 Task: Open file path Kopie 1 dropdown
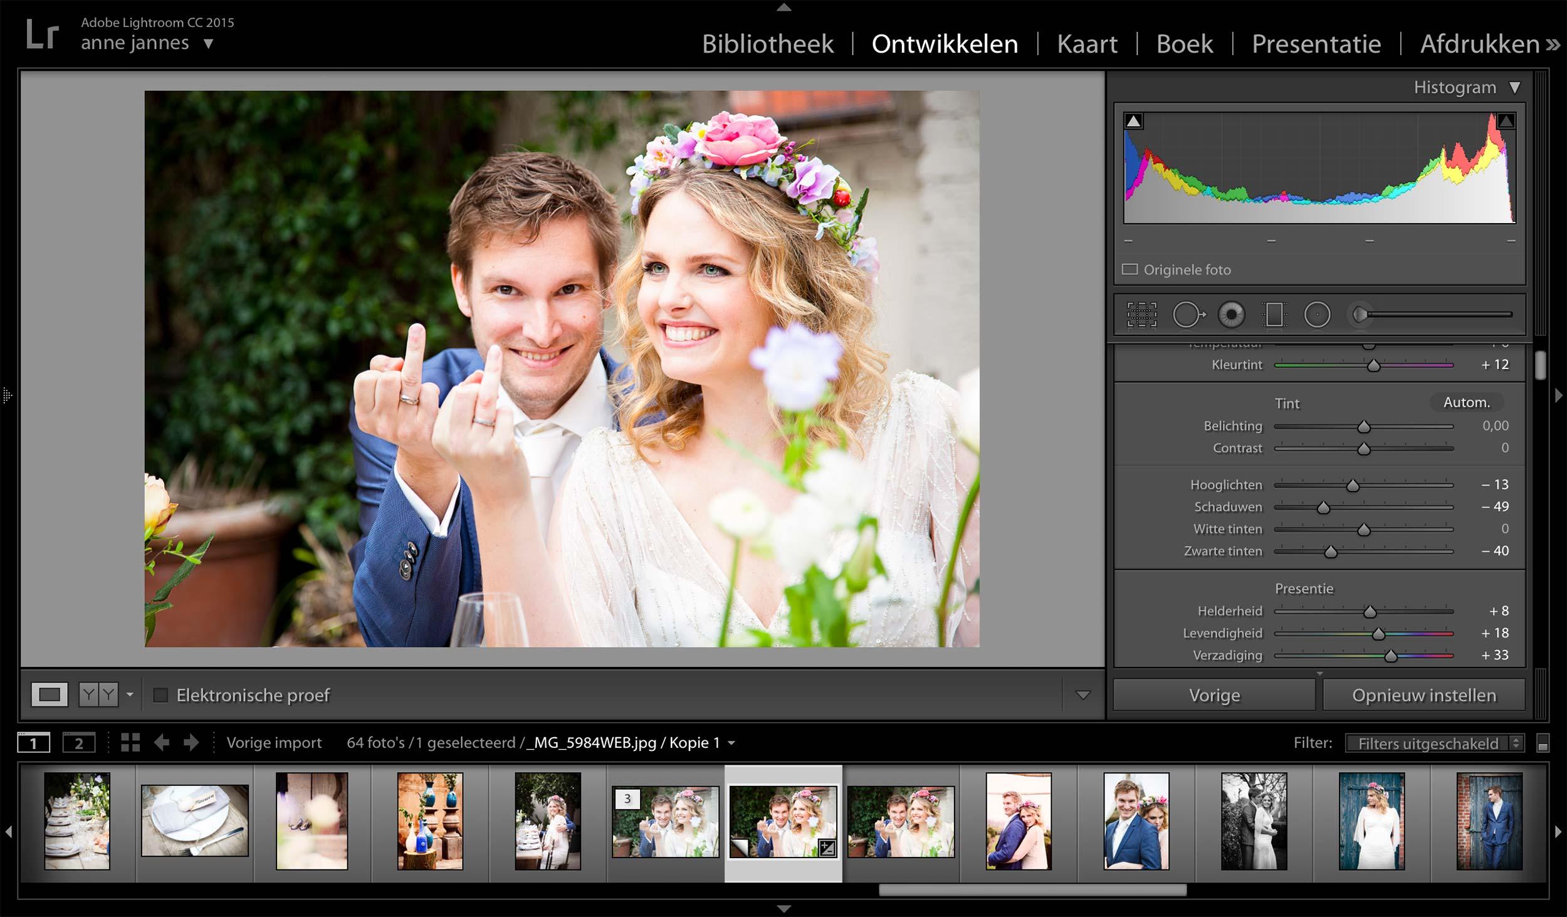tap(731, 743)
